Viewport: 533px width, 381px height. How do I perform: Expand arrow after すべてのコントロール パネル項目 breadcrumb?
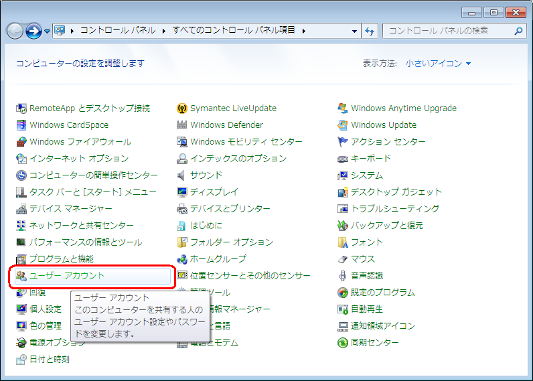click(x=303, y=31)
